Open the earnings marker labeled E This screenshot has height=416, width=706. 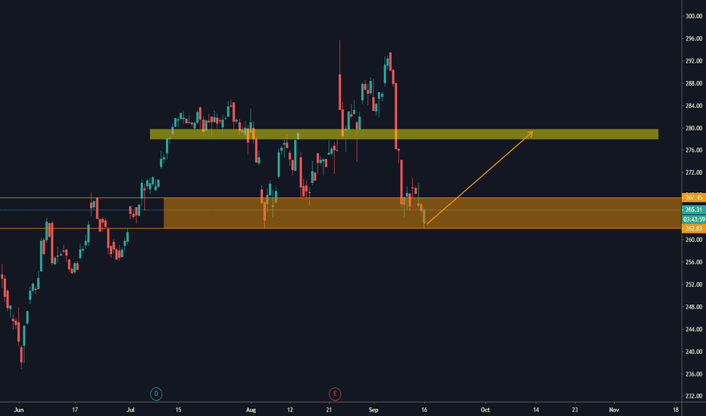pos(335,394)
